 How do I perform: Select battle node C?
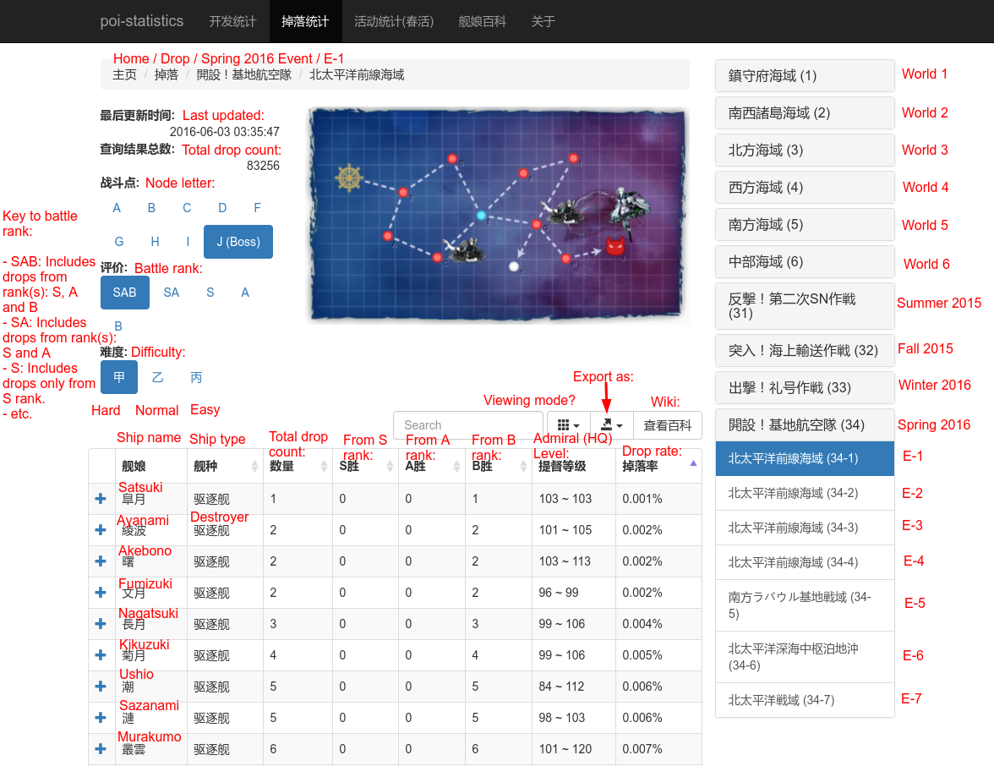tap(187, 208)
